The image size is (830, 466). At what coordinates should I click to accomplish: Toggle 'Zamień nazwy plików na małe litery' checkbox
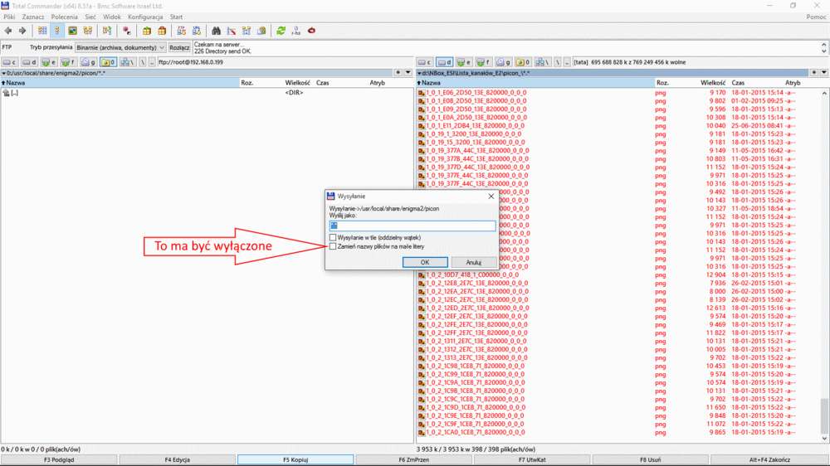[333, 246]
